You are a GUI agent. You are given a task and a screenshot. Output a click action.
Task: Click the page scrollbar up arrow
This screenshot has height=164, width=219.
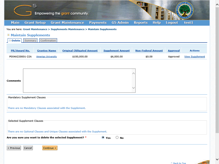[217, 4]
